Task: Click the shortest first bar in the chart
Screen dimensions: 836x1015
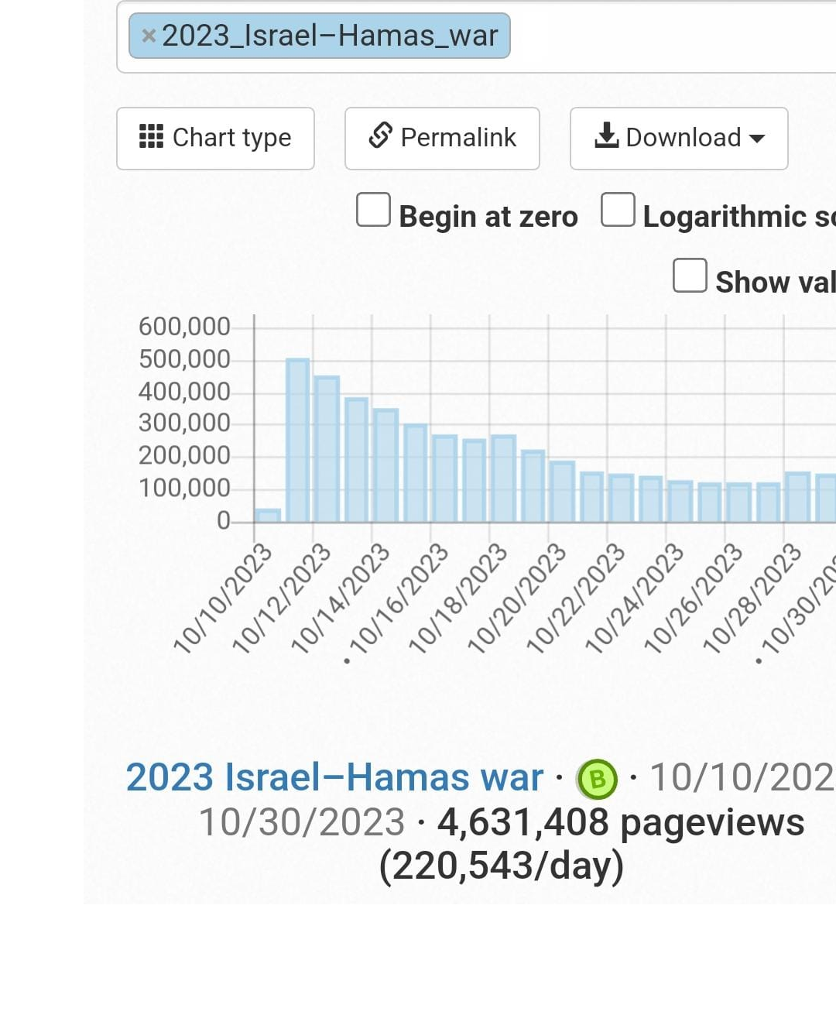Action: pos(268,515)
